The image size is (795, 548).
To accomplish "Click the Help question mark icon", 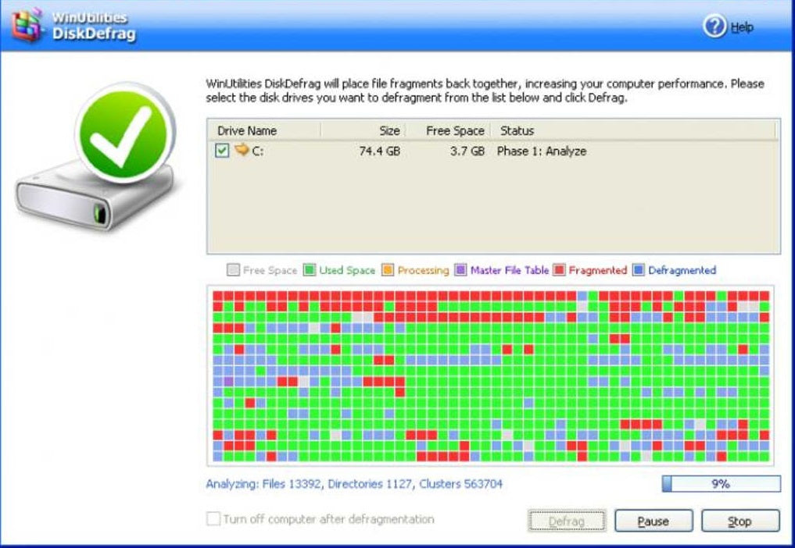I will (715, 27).
